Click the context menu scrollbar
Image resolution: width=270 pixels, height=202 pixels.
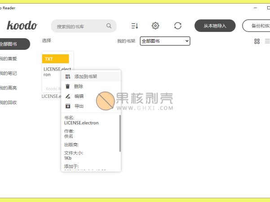pos(120,133)
